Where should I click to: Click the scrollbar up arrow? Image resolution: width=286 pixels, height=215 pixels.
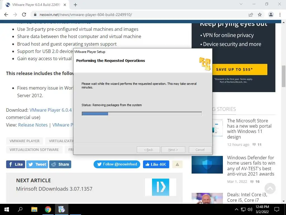(283, 22)
